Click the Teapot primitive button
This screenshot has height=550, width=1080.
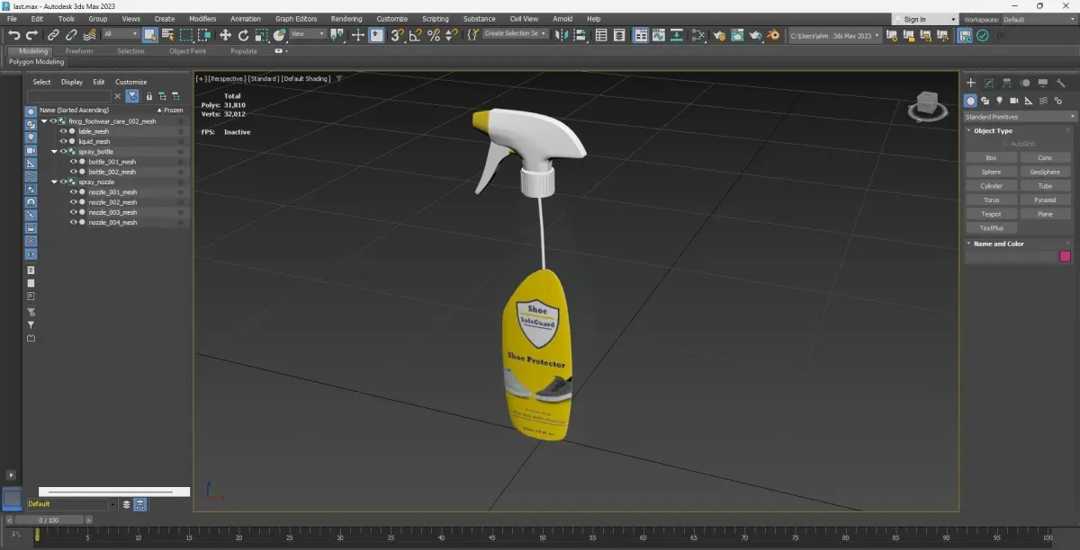click(x=992, y=214)
